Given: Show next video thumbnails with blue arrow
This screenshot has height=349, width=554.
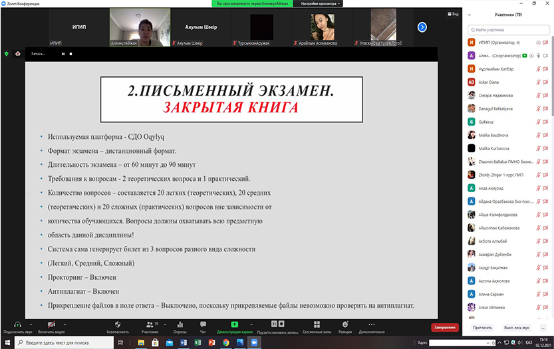Looking at the screenshot, I should tap(422, 27).
